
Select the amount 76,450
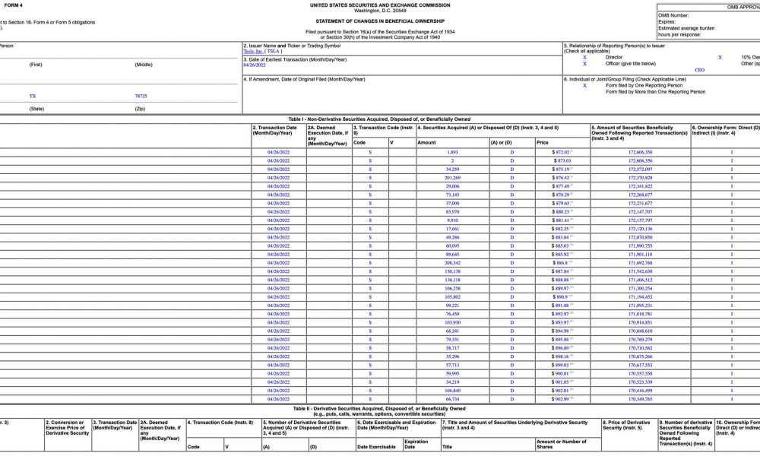(x=452, y=314)
